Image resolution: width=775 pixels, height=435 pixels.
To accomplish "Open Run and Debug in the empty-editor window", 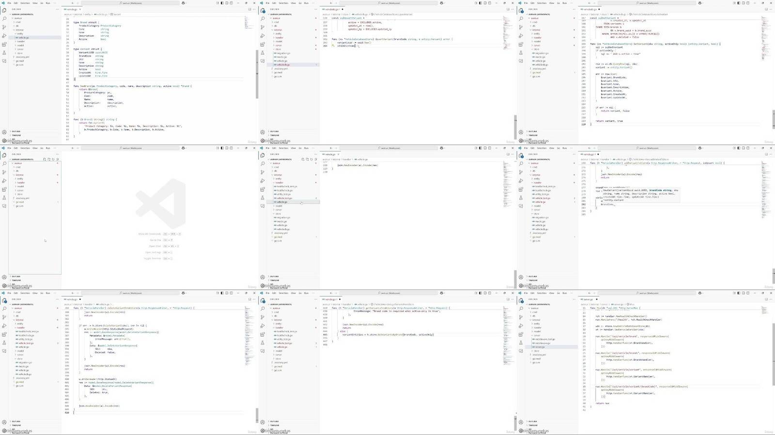I will 4,180.
